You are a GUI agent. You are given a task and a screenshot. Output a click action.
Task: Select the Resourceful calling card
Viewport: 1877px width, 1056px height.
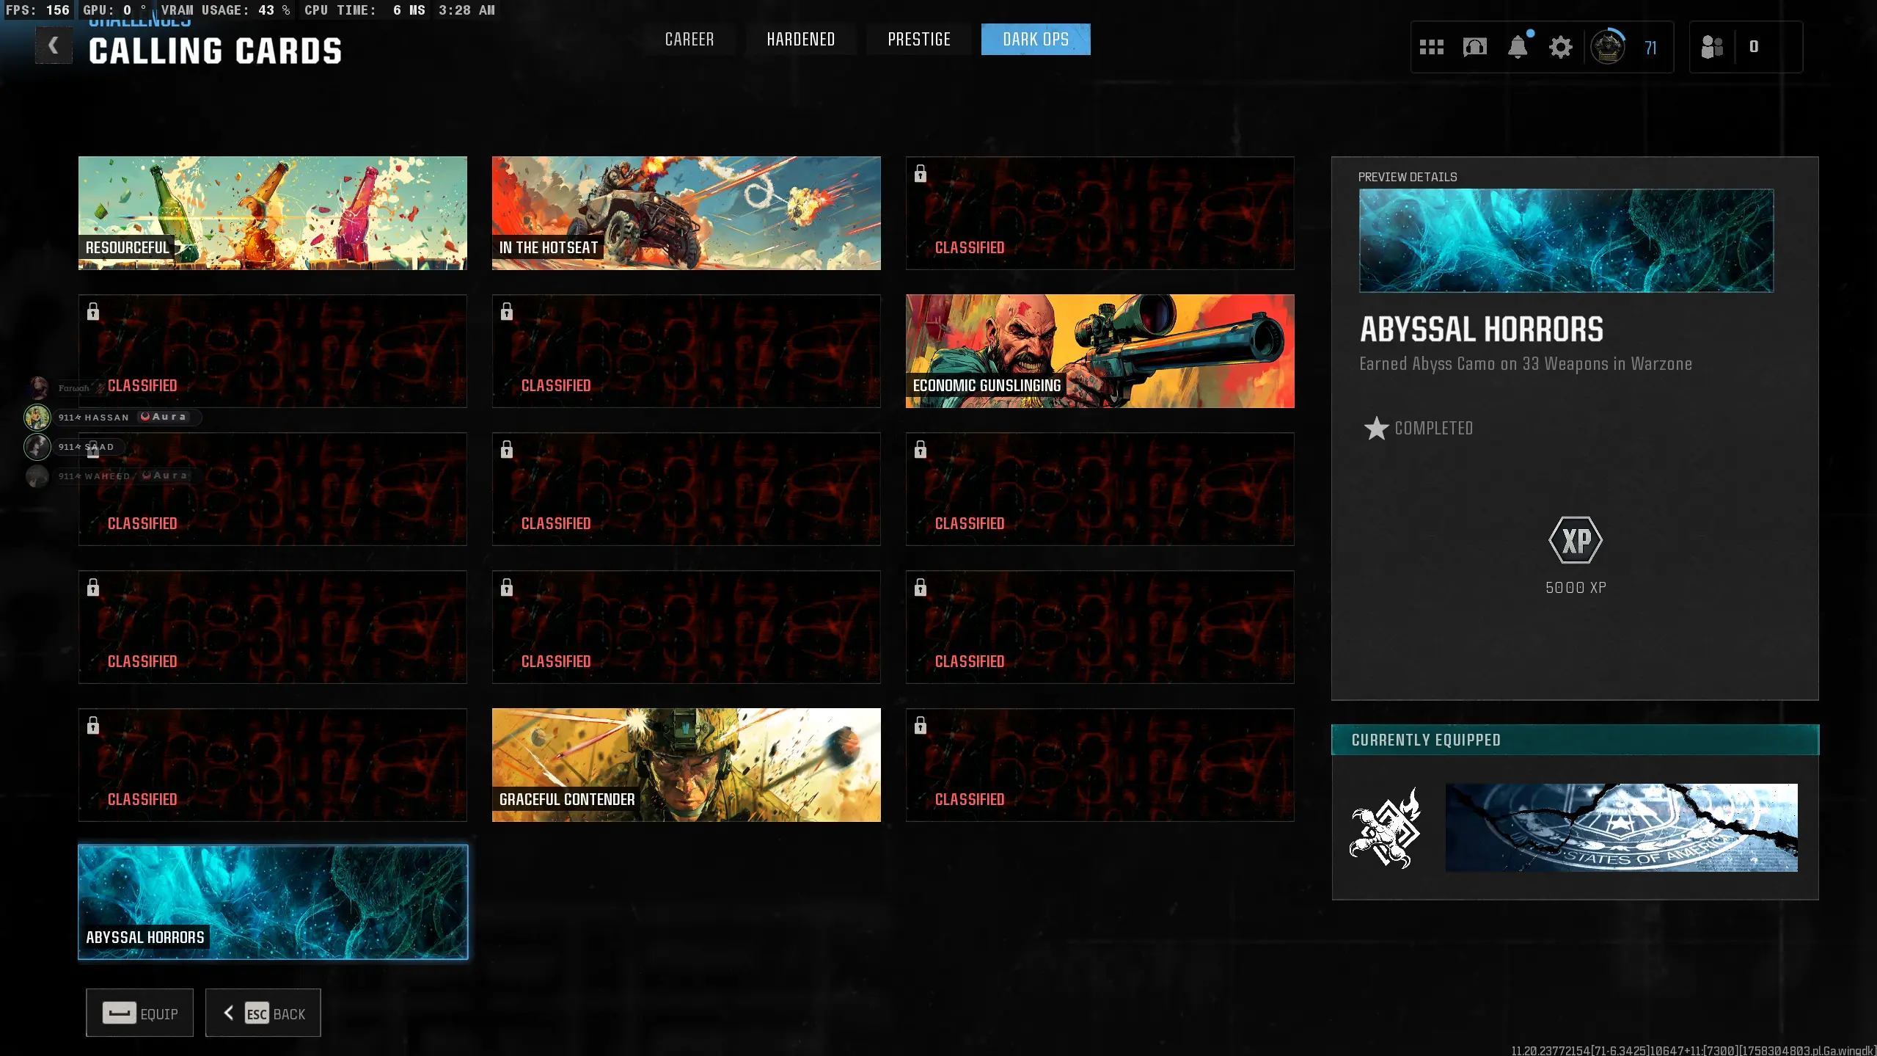(273, 213)
